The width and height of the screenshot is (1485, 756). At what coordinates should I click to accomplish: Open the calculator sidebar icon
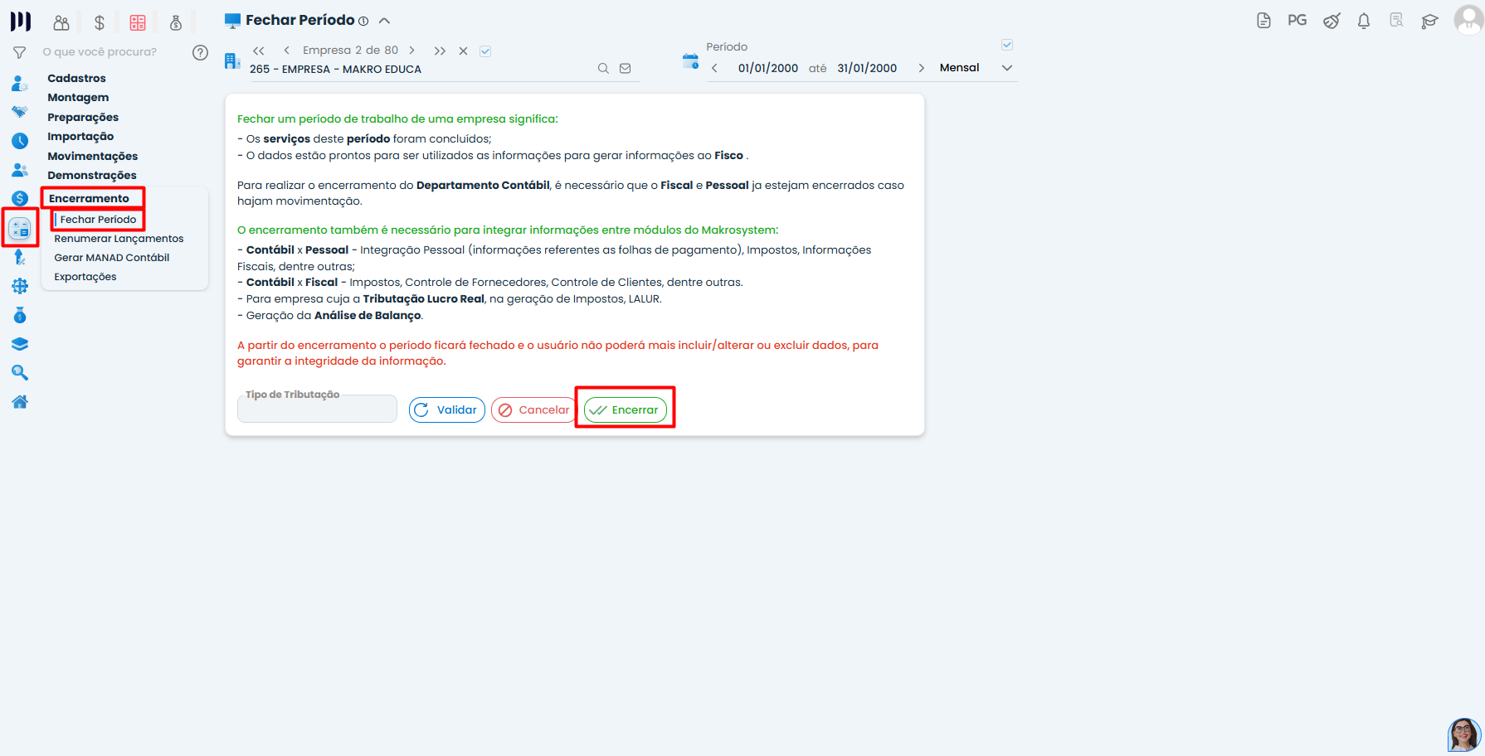(20, 228)
